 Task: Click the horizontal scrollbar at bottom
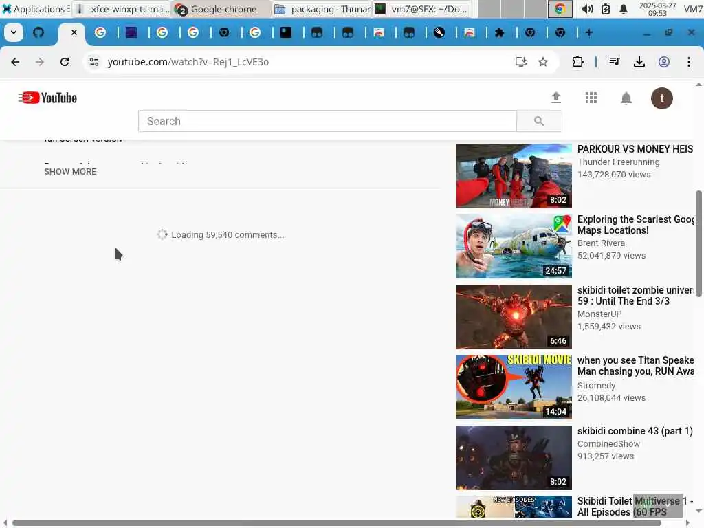(x=337, y=523)
